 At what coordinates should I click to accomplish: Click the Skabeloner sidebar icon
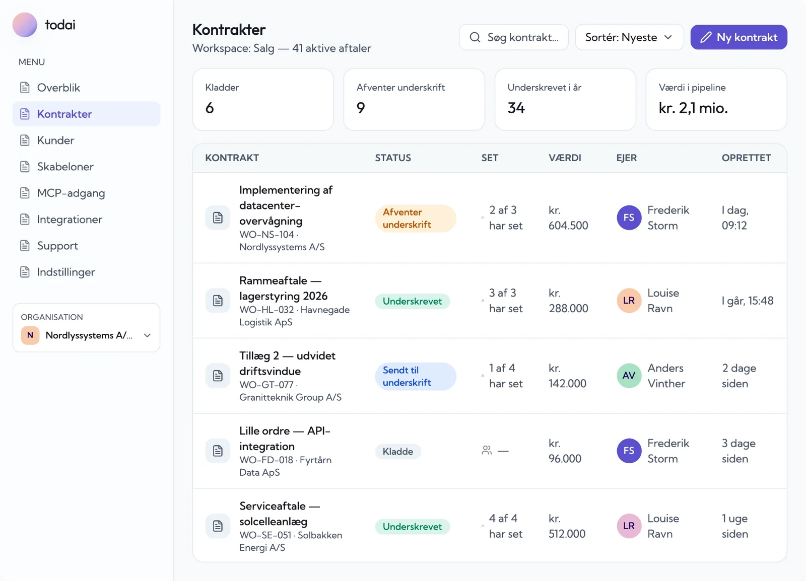[25, 167]
